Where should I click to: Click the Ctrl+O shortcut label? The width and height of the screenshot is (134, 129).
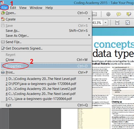(x=83, y=13)
